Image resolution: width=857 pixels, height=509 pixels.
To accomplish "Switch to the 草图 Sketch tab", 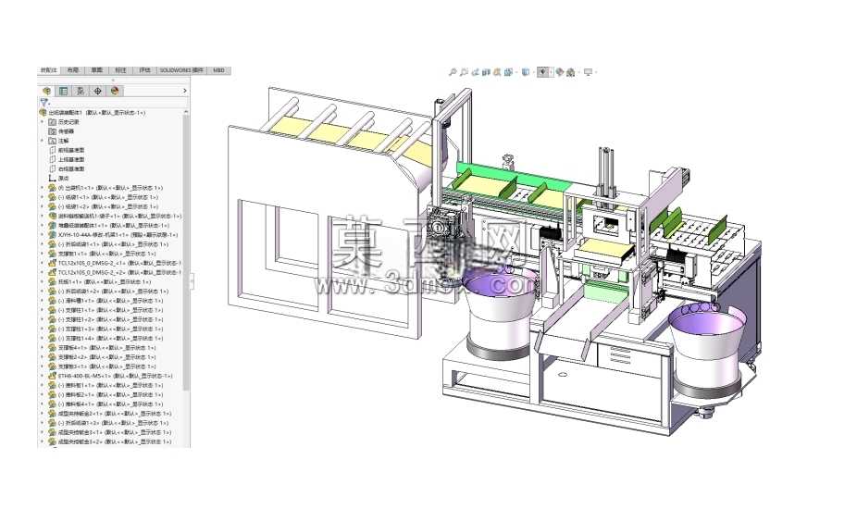I will tap(97, 70).
